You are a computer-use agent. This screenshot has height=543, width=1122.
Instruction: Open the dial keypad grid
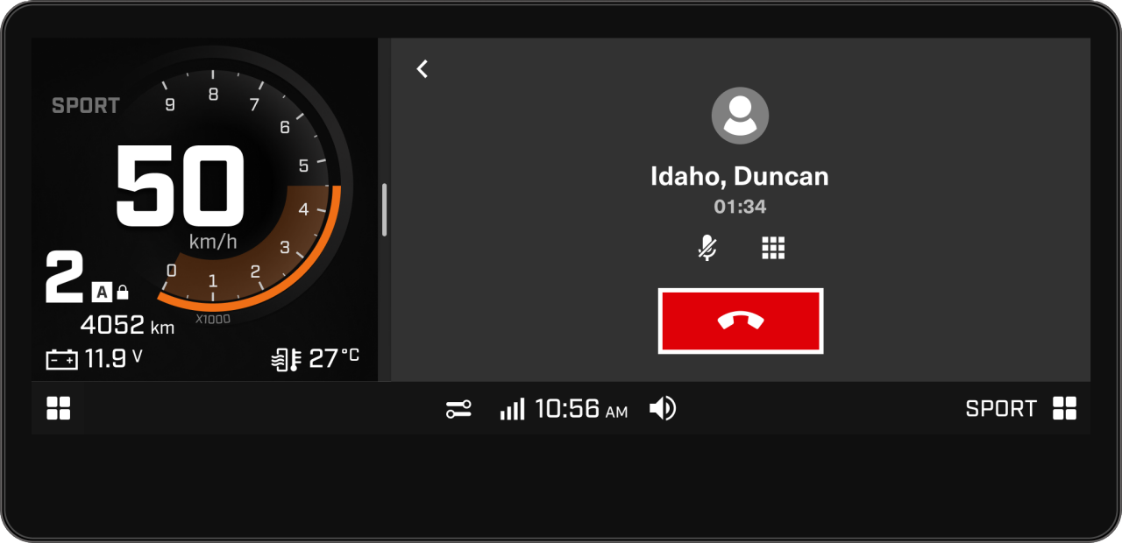tap(773, 248)
